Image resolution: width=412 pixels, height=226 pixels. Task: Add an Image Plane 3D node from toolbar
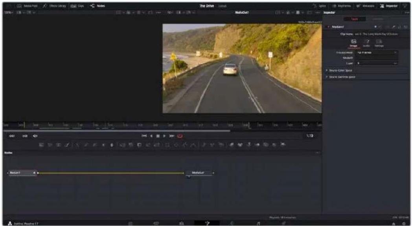[x=232, y=144]
